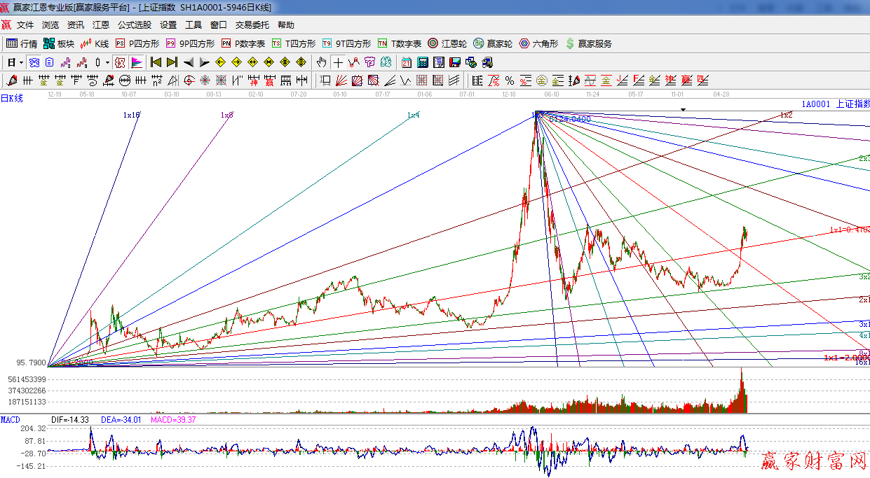
Task: Expand the 日 period dropdown arrow
Action: [21, 62]
